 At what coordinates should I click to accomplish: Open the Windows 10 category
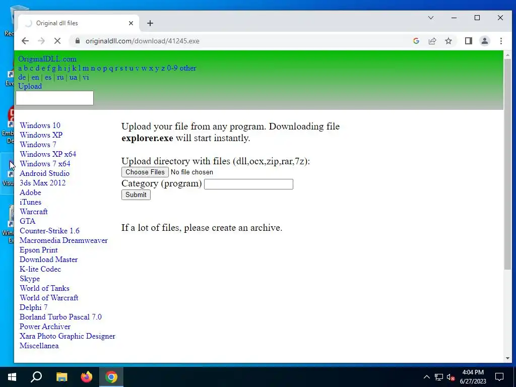pyautogui.click(x=40, y=125)
